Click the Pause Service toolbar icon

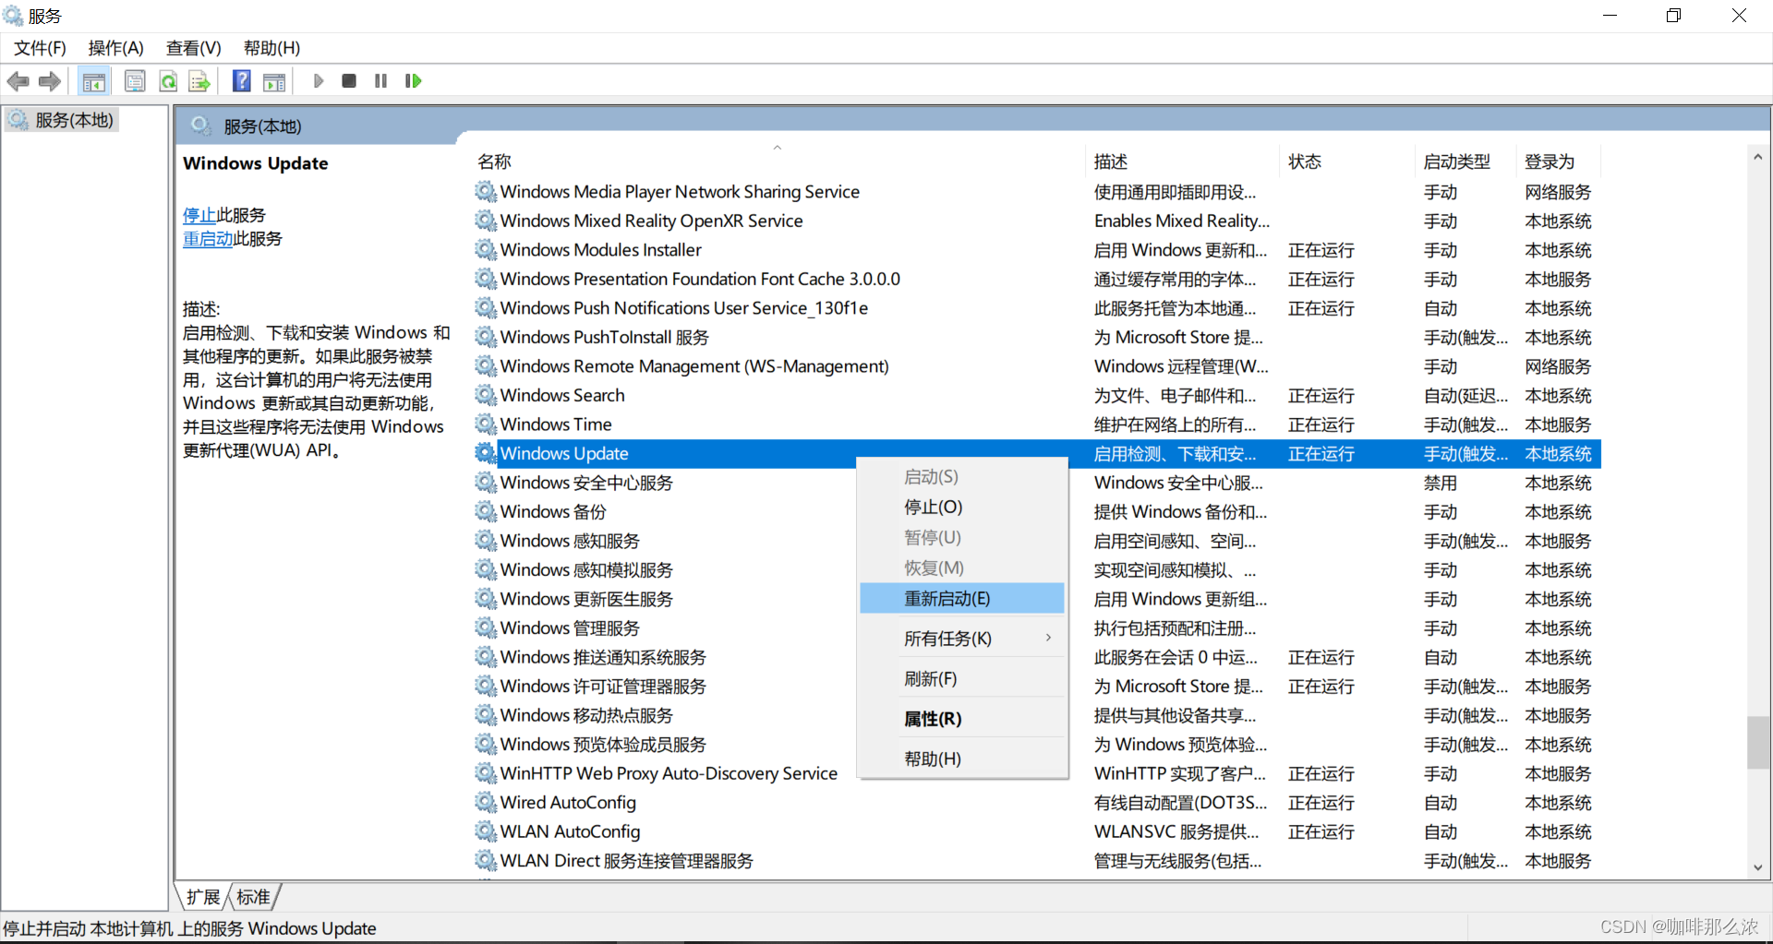380,81
